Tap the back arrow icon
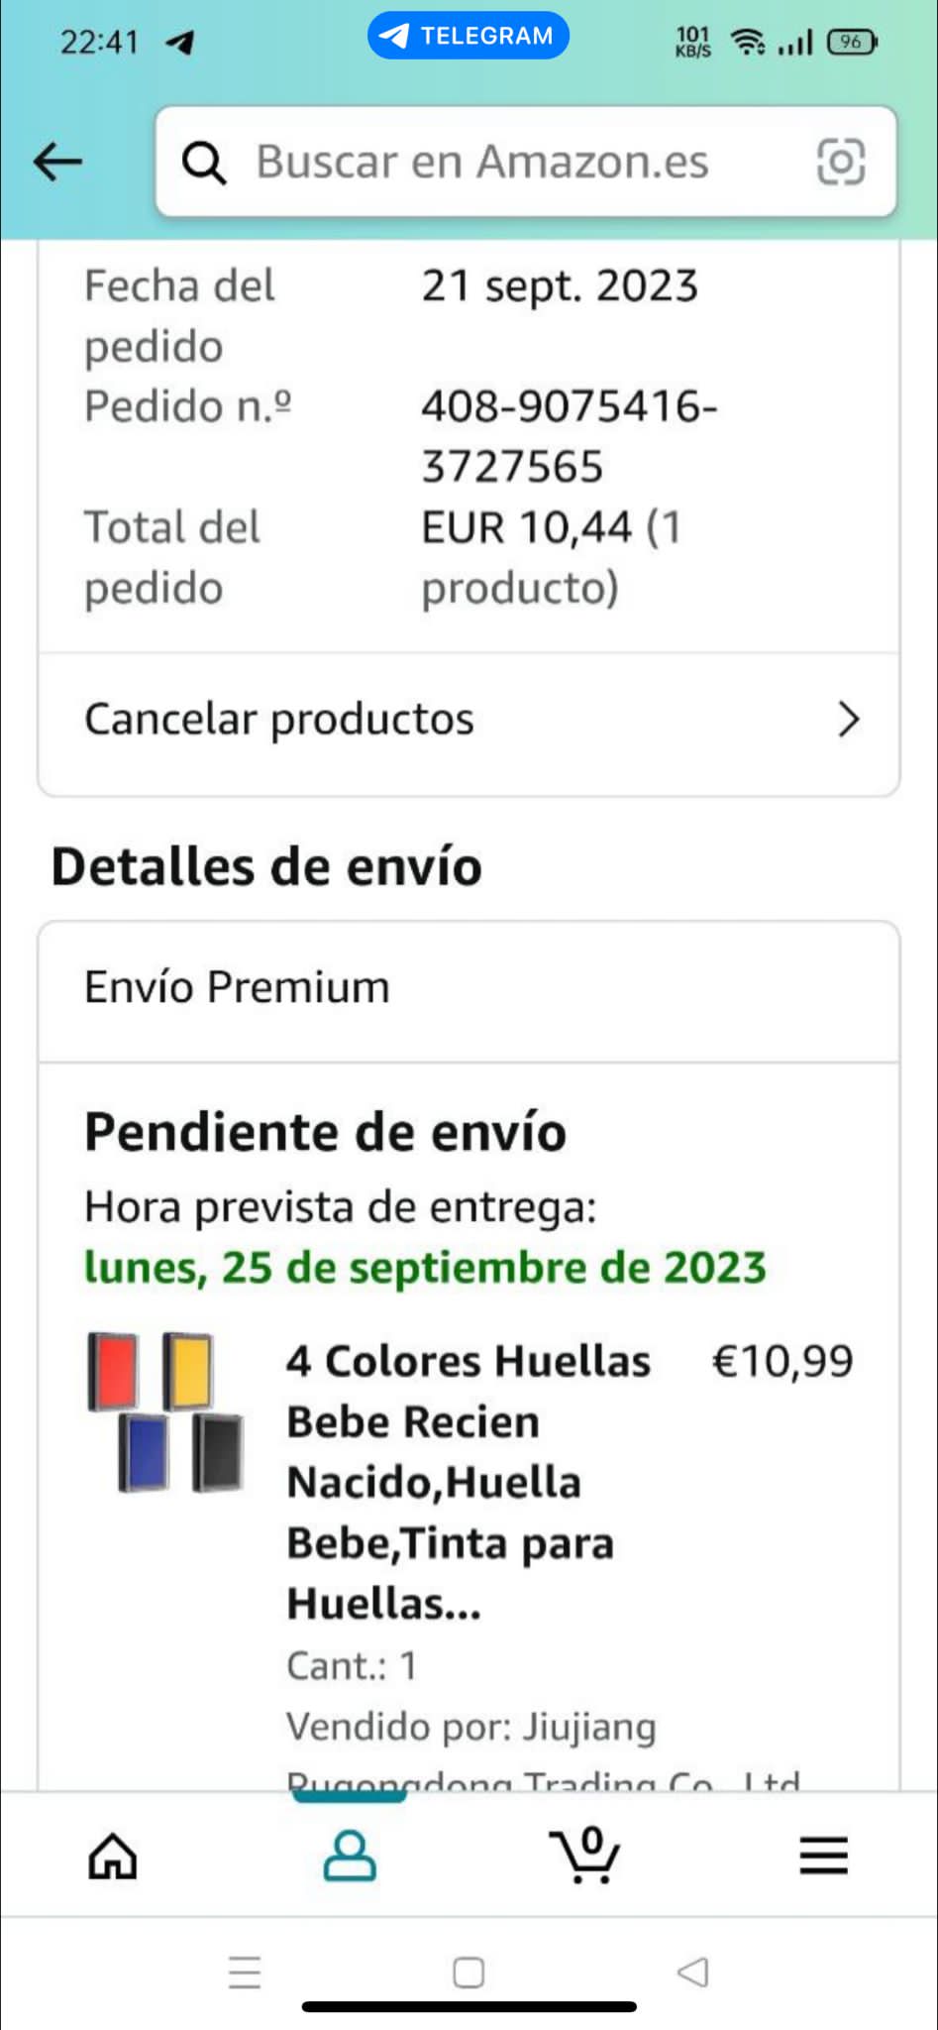 pyautogui.click(x=57, y=161)
